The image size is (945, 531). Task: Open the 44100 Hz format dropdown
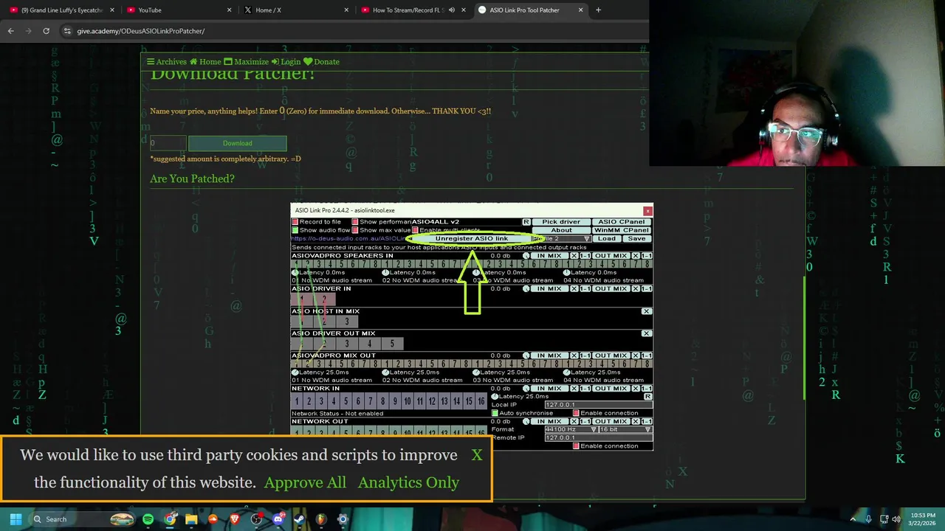point(571,429)
